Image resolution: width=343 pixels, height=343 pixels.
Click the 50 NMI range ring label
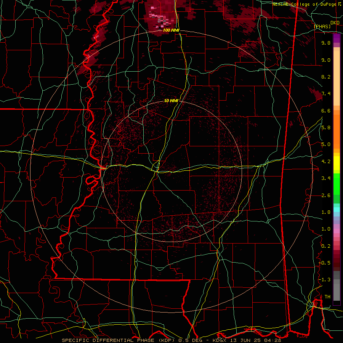(171, 101)
